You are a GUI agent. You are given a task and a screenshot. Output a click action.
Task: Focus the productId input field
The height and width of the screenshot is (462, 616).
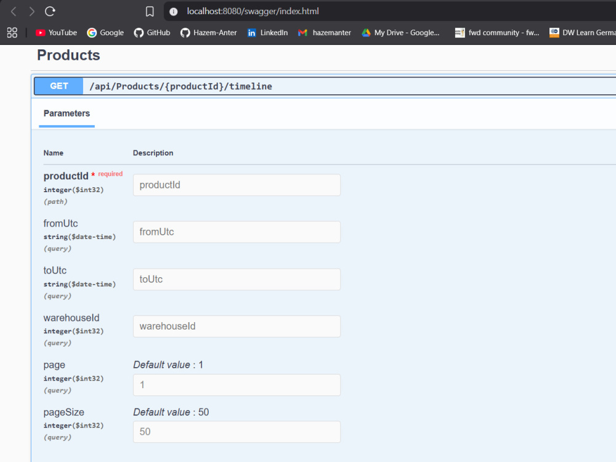pyautogui.click(x=237, y=185)
